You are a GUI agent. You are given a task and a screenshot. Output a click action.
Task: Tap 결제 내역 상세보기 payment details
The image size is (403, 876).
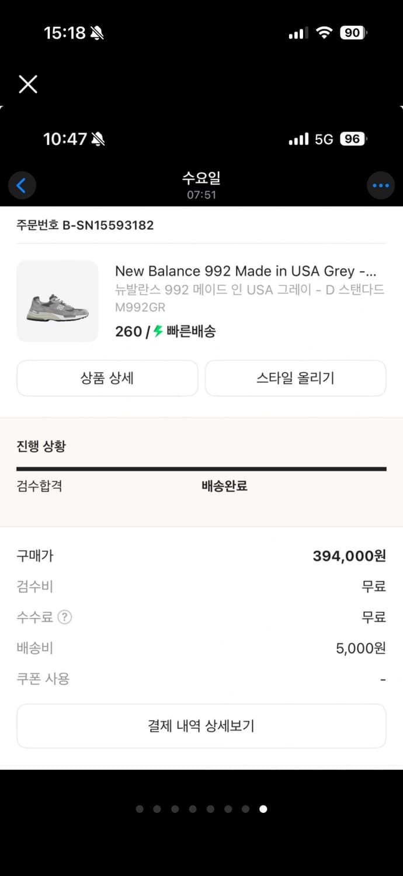(201, 725)
